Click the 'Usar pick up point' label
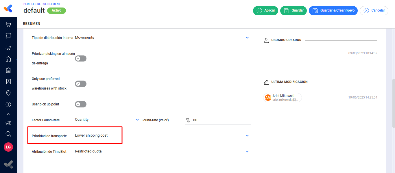 [45, 104]
